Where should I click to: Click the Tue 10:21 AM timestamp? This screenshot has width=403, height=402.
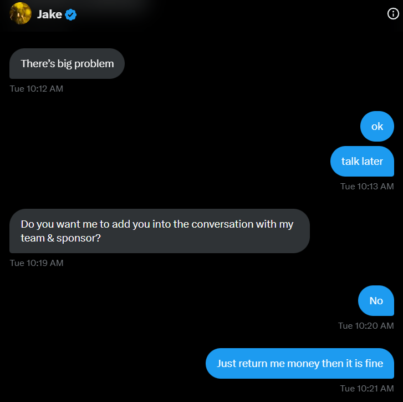[367, 388]
